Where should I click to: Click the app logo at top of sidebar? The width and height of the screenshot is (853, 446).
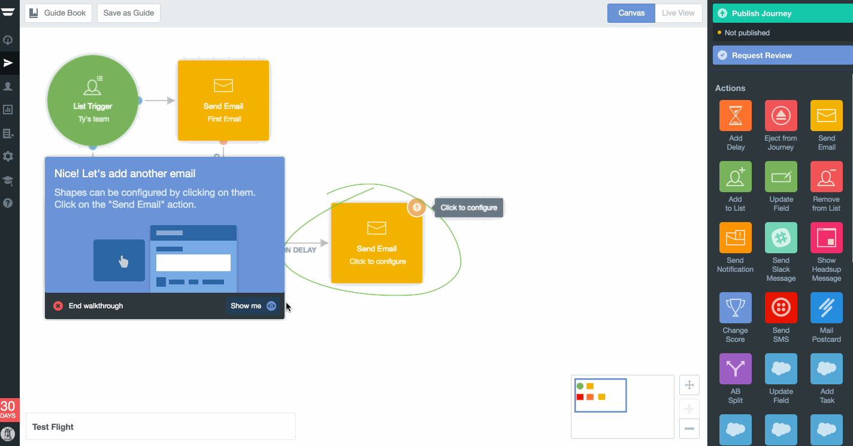pyautogui.click(x=8, y=13)
